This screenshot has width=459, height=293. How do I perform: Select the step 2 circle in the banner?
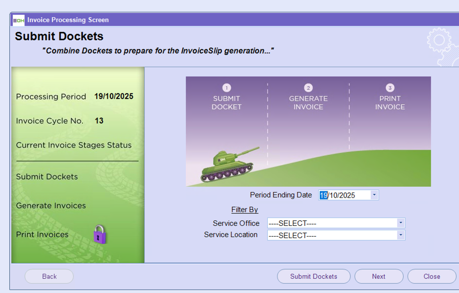click(x=308, y=88)
